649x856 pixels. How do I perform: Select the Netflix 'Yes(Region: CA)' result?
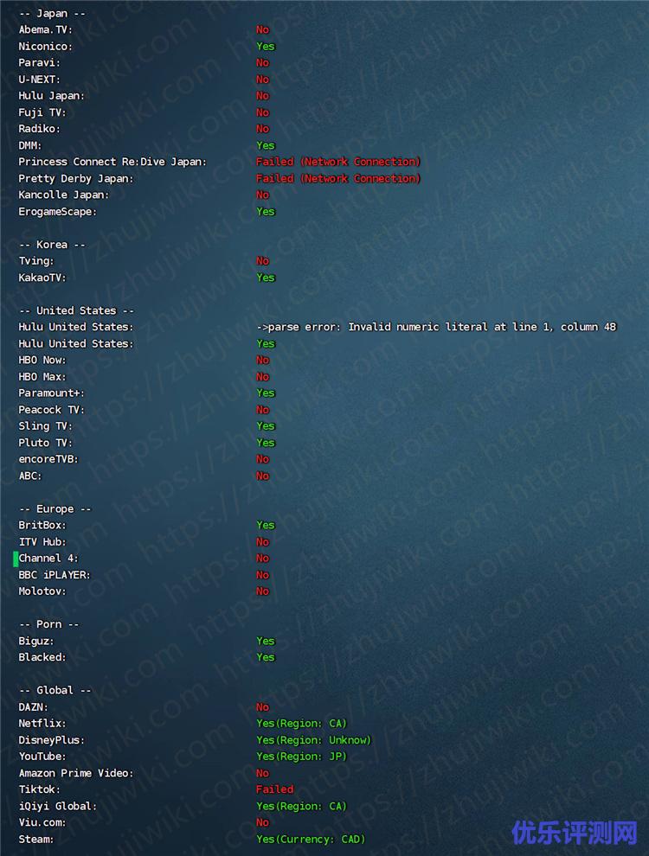301,724
